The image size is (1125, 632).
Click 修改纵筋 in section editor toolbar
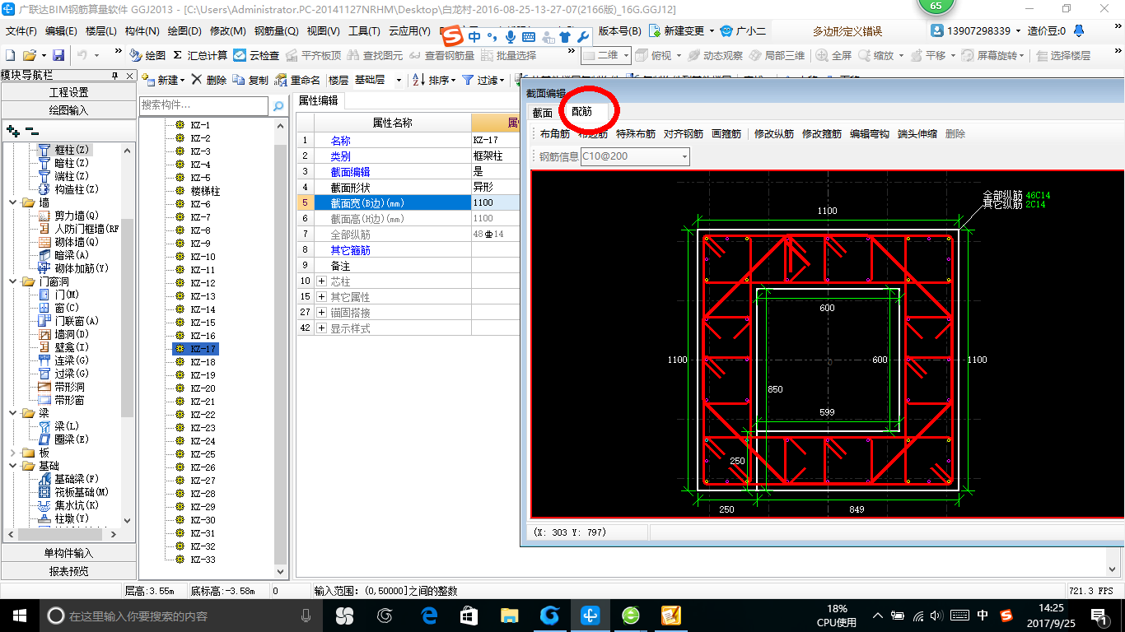point(774,134)
